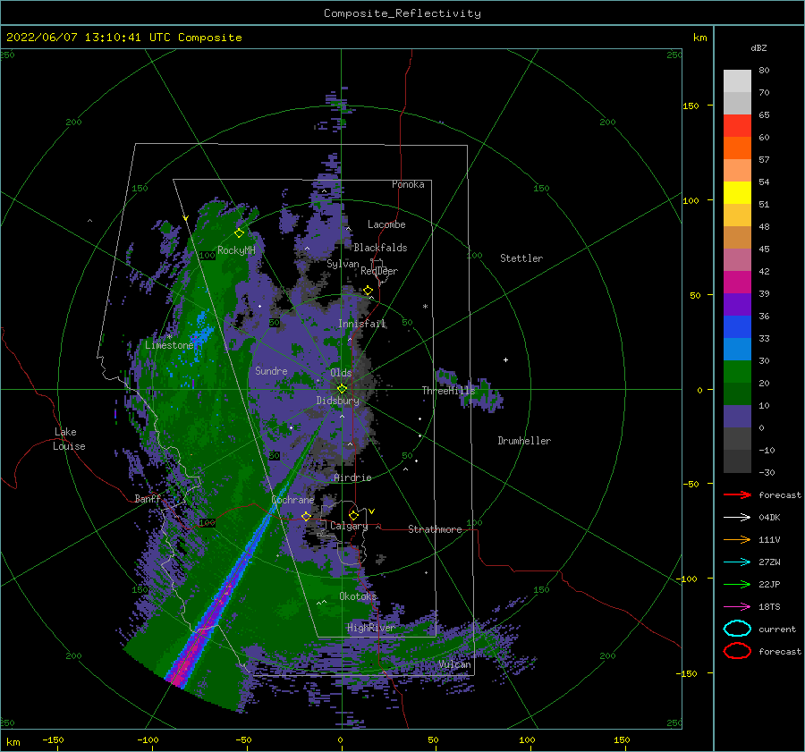
Task: Click the Didsbury city label
Action: [x=337, y=401]
